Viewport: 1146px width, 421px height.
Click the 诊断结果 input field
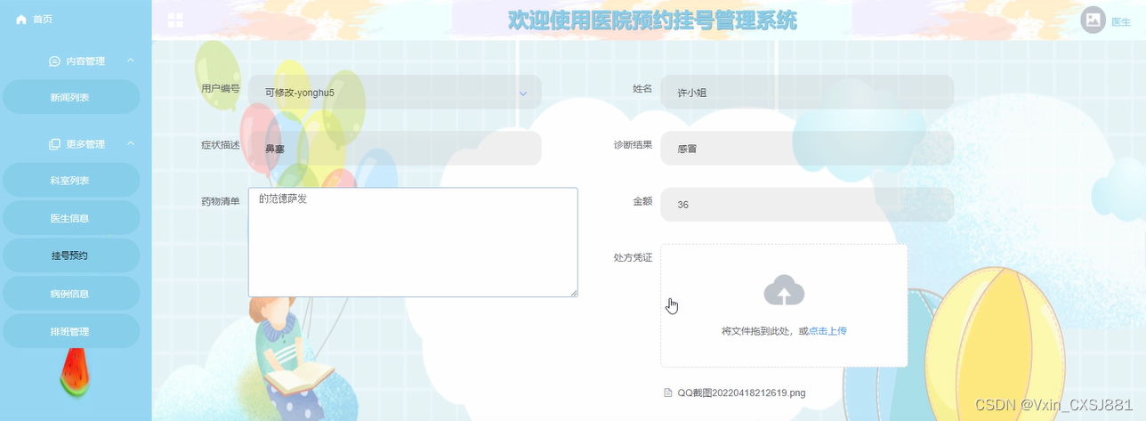coord(807,149)
